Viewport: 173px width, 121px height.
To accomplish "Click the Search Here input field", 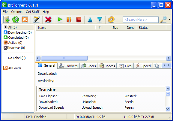I will coord(141,20).
